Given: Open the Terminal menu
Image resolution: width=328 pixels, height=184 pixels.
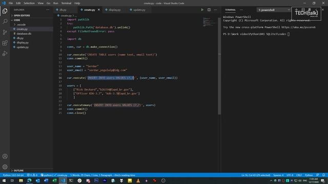Looking at the screenshot, I should (66, 3).
